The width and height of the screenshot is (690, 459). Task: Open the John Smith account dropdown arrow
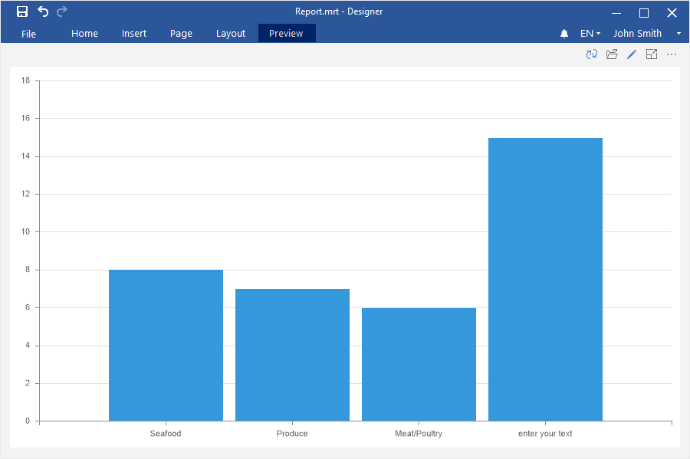pyautogui.click(x=678, y=34)
